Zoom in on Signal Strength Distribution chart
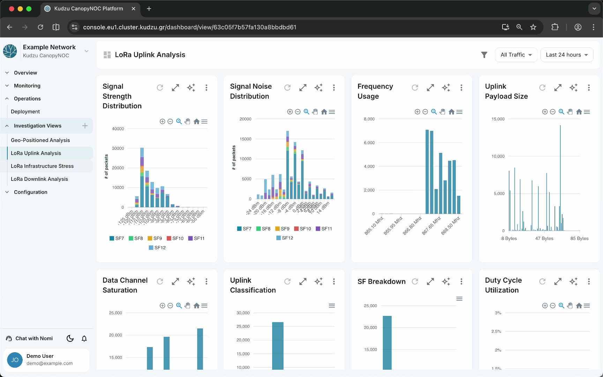The image size is (603, 377). coord(162,121)
